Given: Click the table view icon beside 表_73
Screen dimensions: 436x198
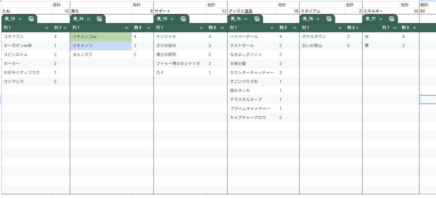Looking at the screenshot, I should [31, 19].
